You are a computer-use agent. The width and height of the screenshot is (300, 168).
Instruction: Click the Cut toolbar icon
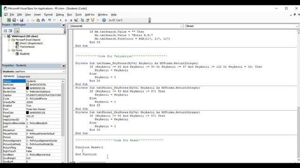[28, 20]
